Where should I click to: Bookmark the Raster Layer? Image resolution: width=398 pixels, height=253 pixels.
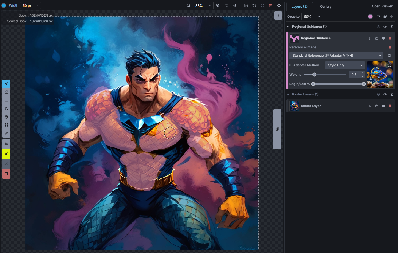pyautogui.click(x=370, y=106)
